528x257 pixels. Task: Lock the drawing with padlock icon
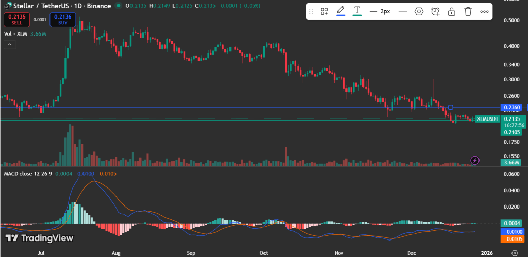click(x=452, y=11)
